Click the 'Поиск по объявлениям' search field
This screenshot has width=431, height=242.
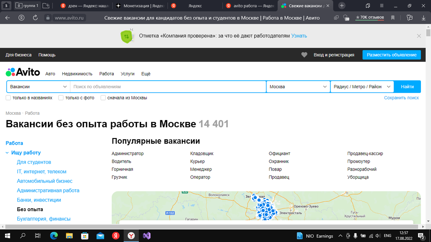click(168, 87)
